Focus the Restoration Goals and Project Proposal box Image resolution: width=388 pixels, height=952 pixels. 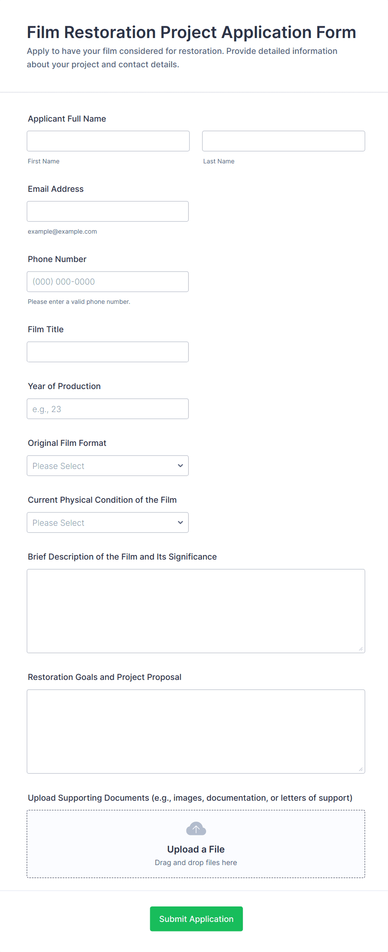tap(196, 731)
